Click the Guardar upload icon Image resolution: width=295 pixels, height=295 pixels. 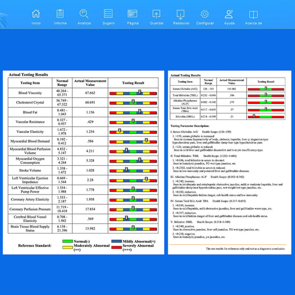click(x=156, y=14)
